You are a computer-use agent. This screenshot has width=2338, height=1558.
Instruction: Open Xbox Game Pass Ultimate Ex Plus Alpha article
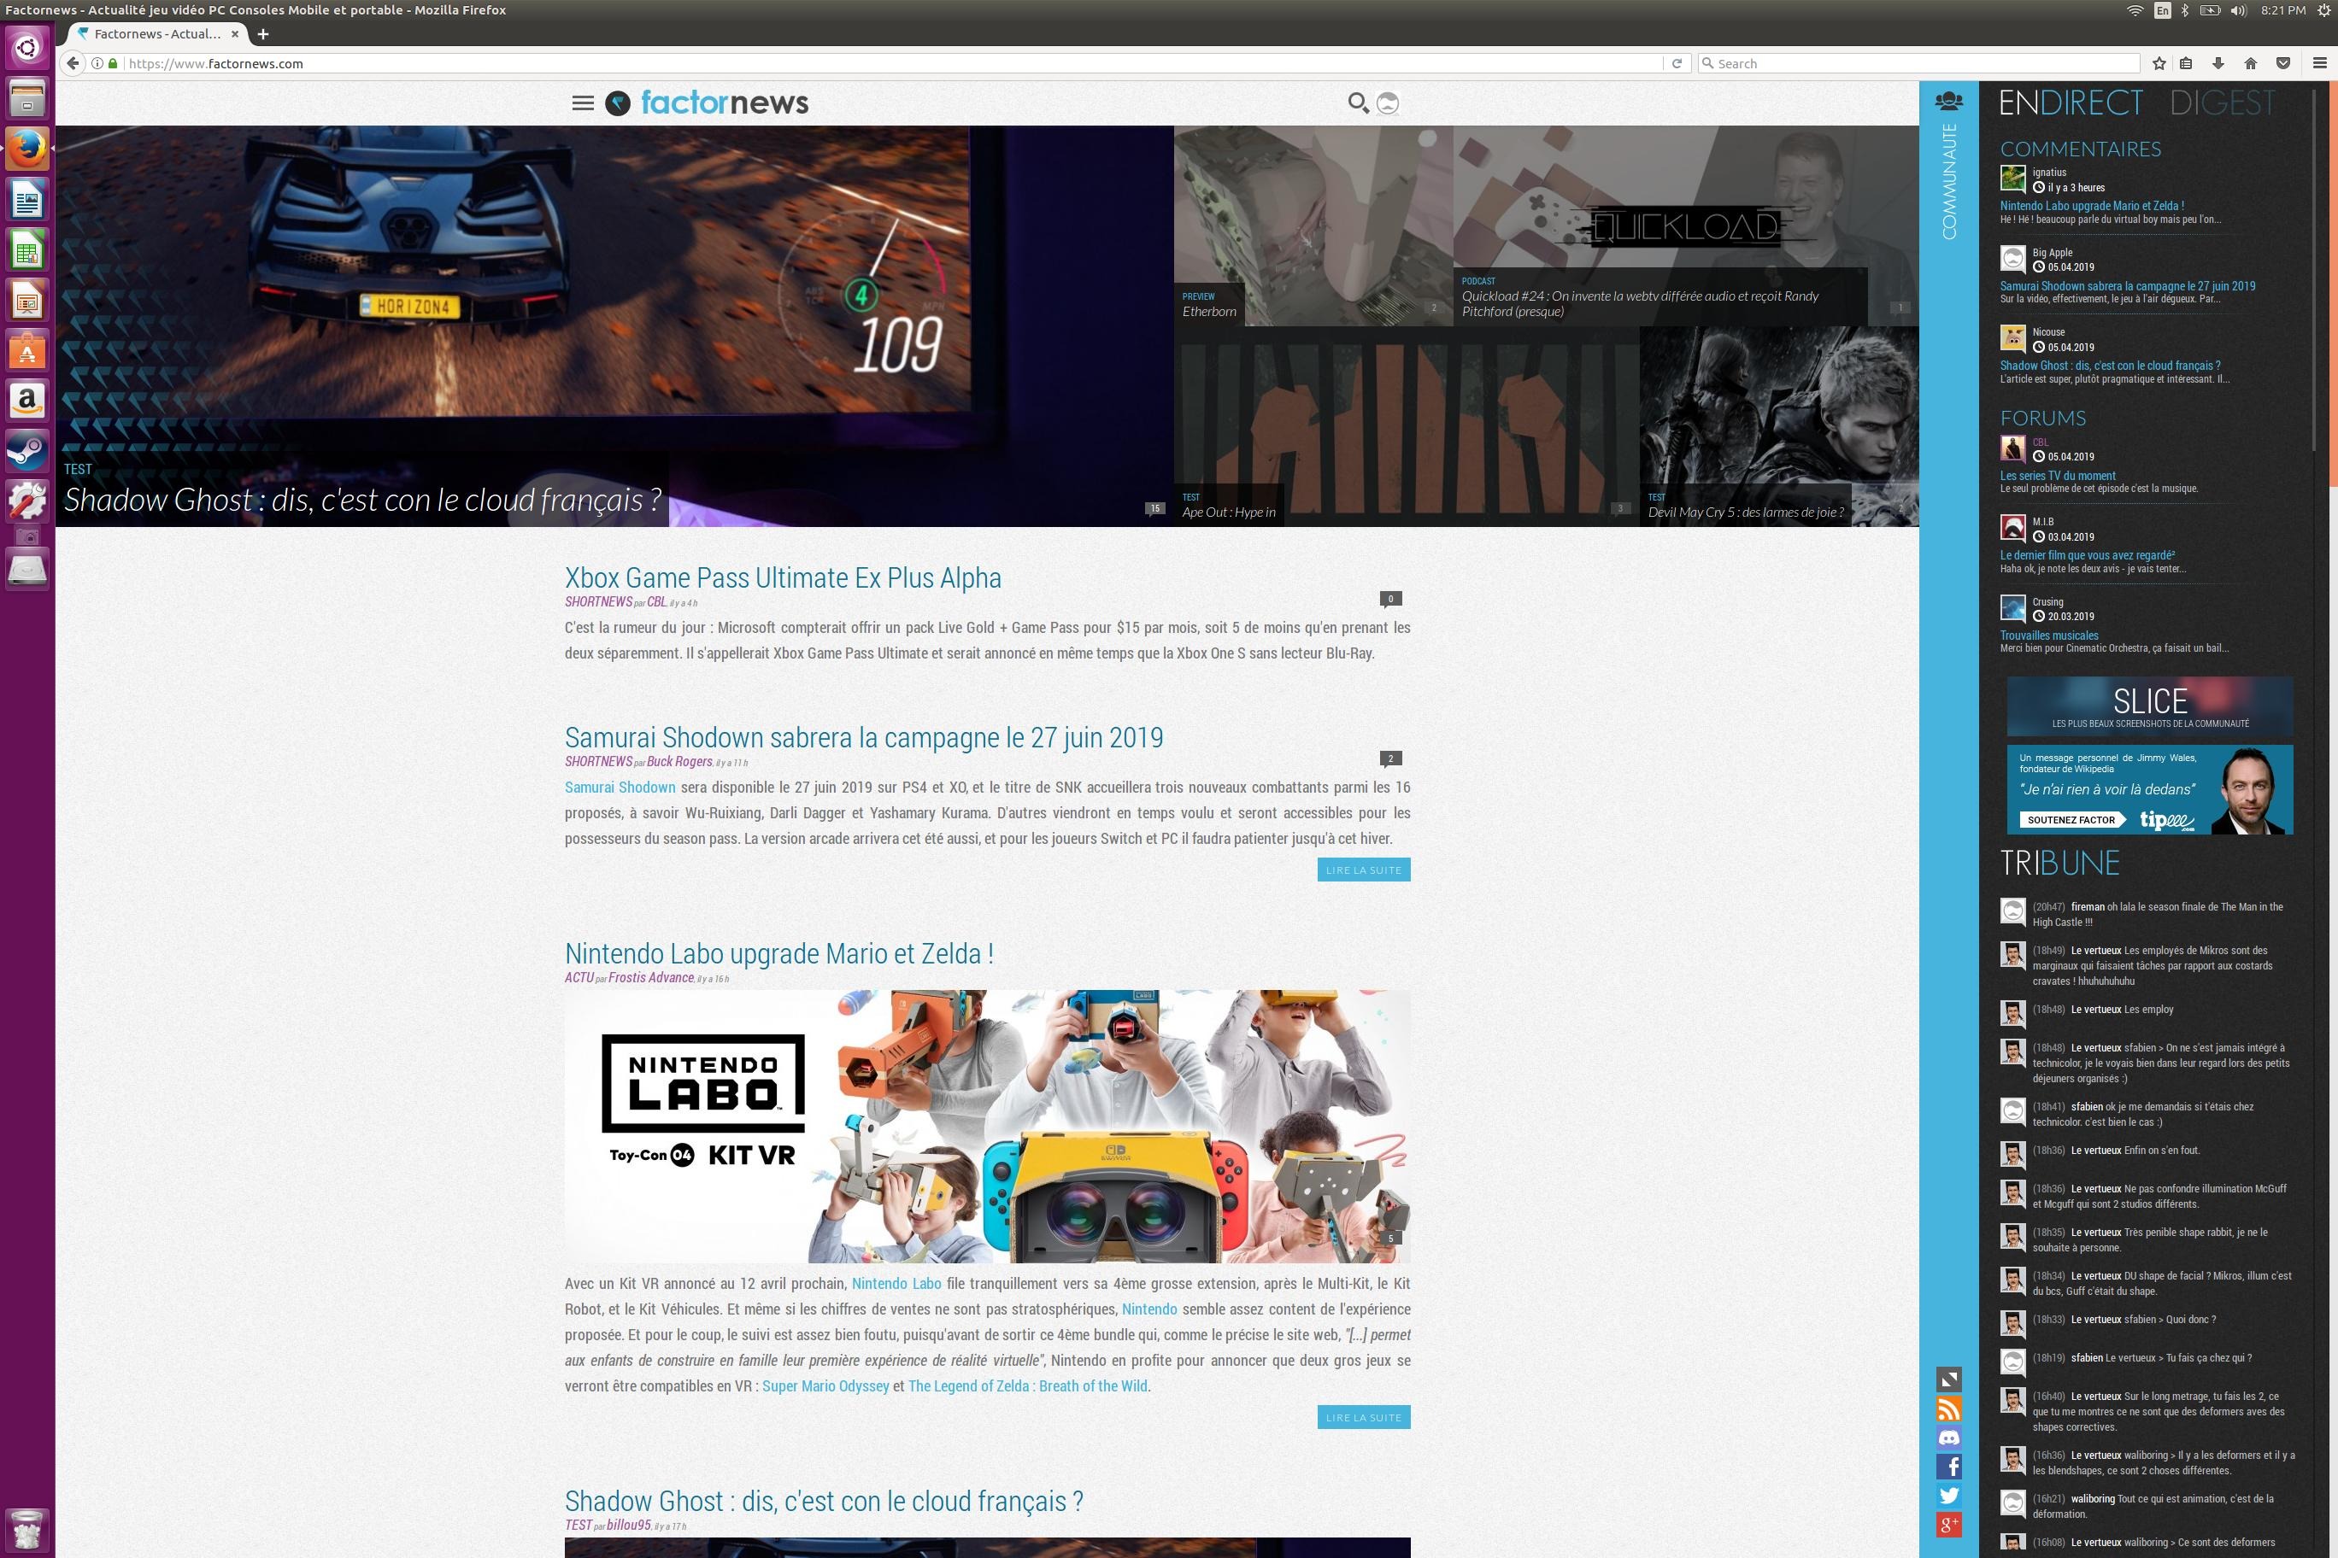(x=782, y=578)
